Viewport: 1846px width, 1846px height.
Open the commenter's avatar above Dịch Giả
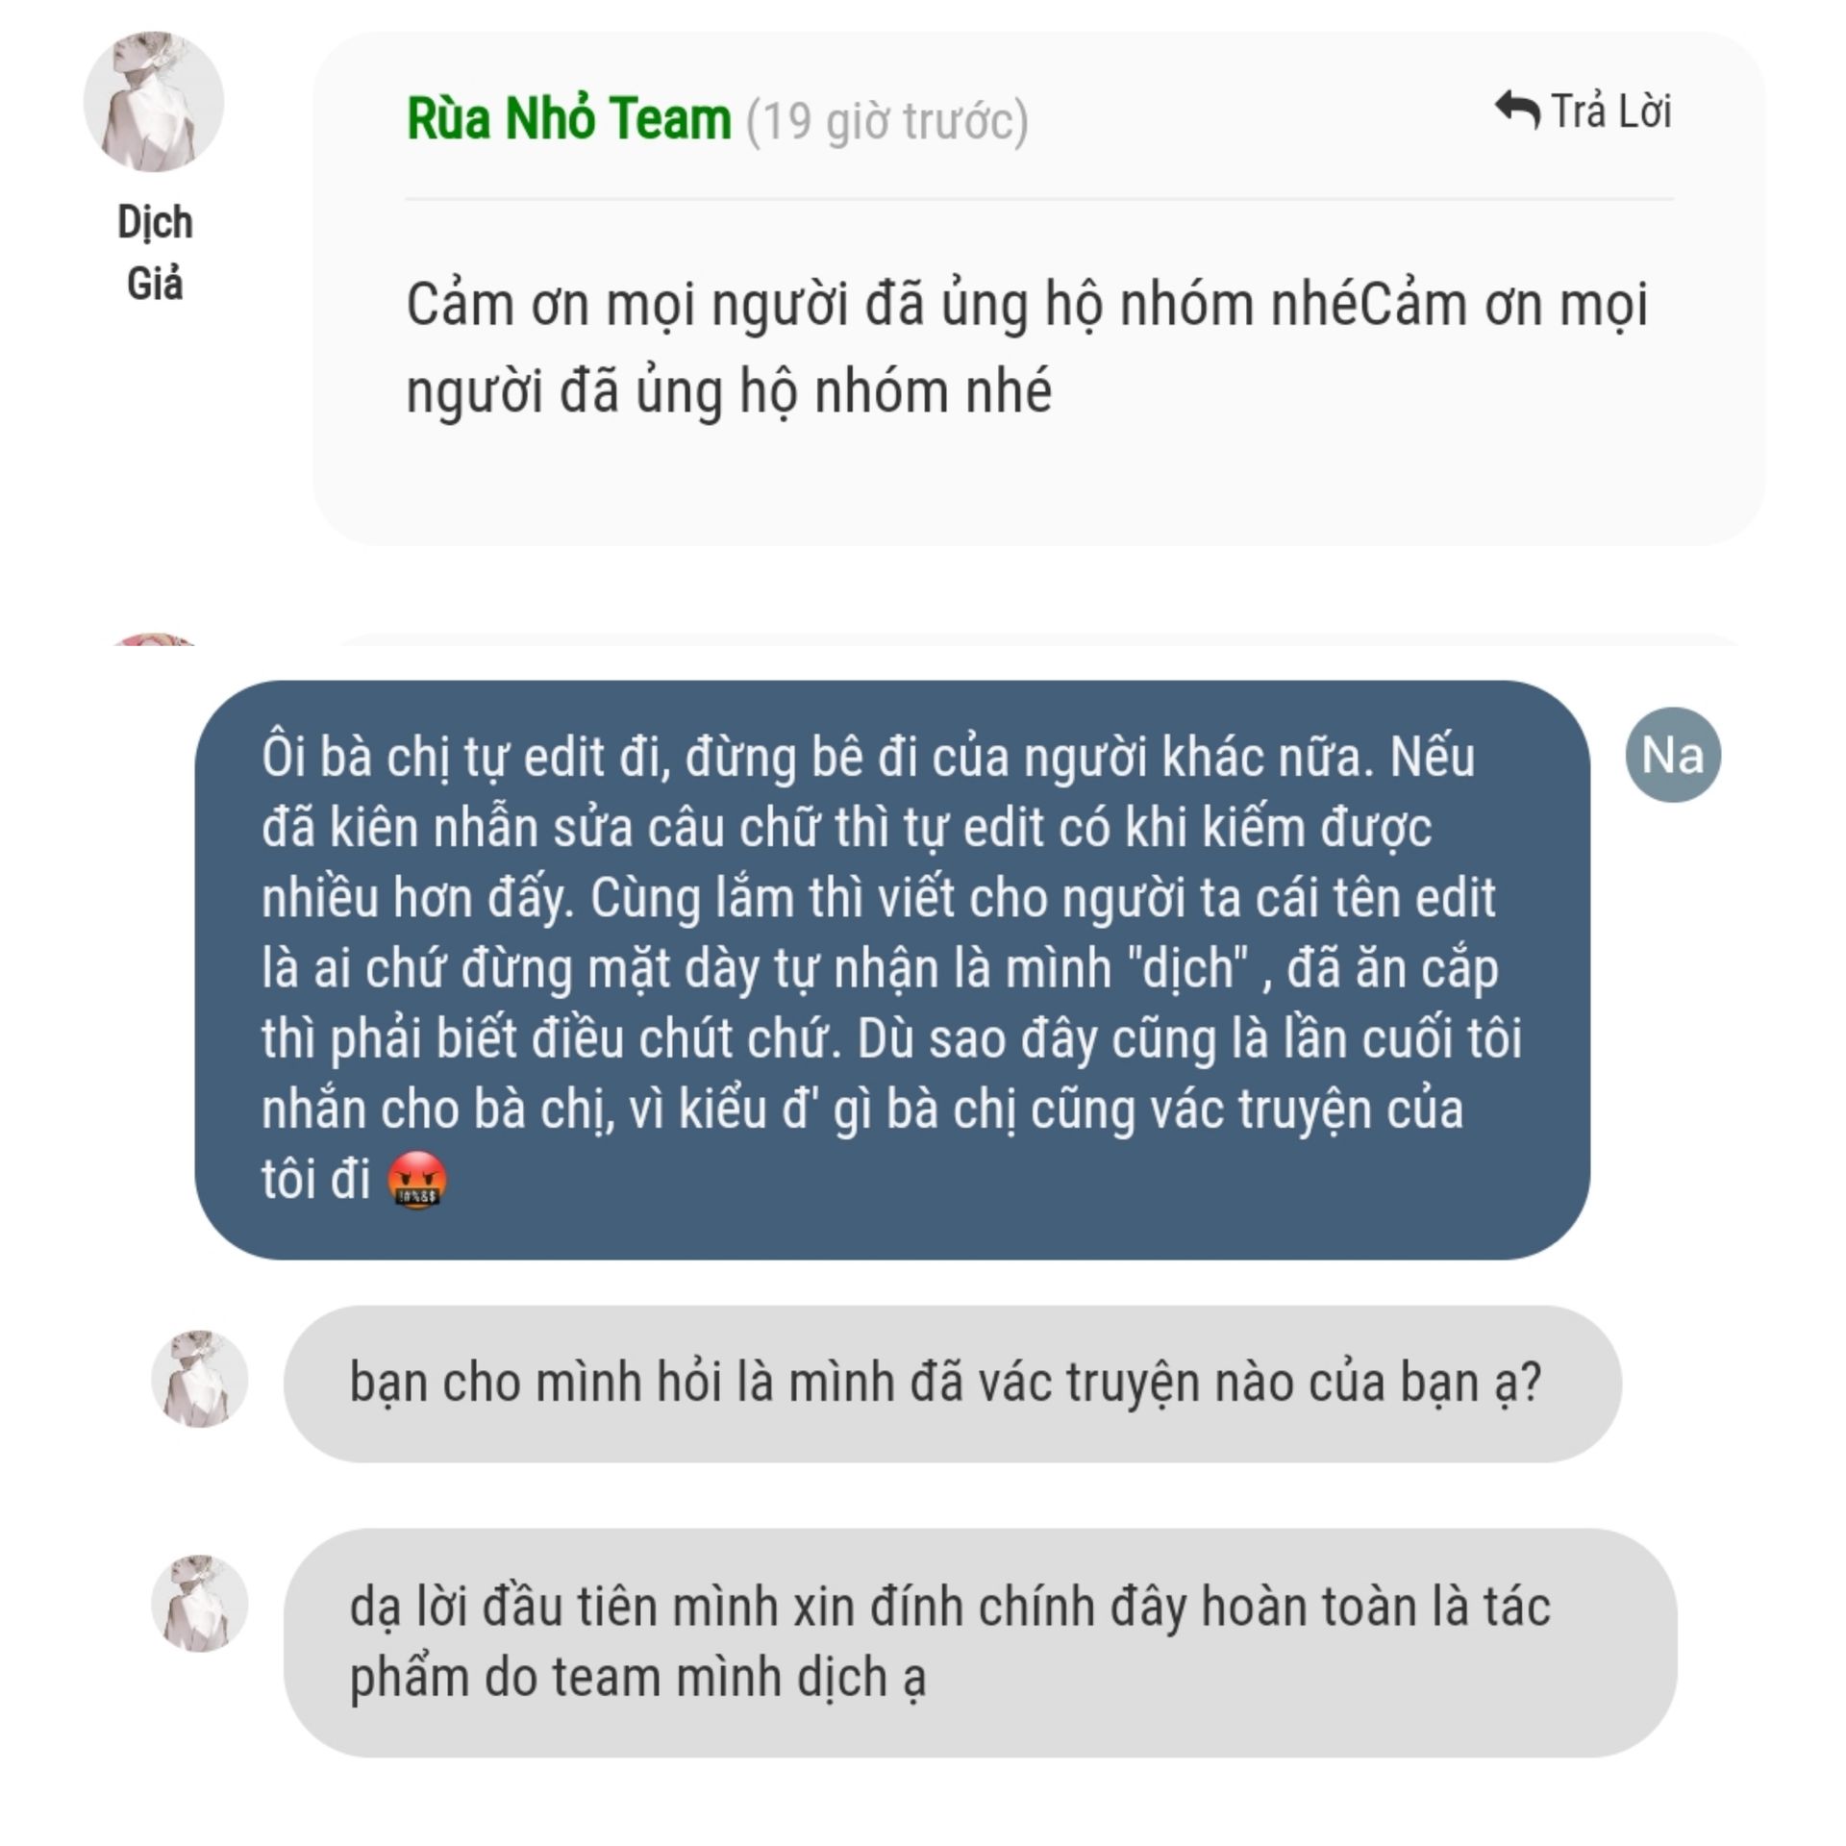point(154,102)
